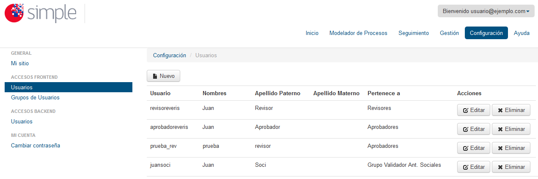Image resolution: width=538 pixels, height=179 pixels.
Task: Click the X delete icon for juansoci
Action: click(x=500, y=167)
